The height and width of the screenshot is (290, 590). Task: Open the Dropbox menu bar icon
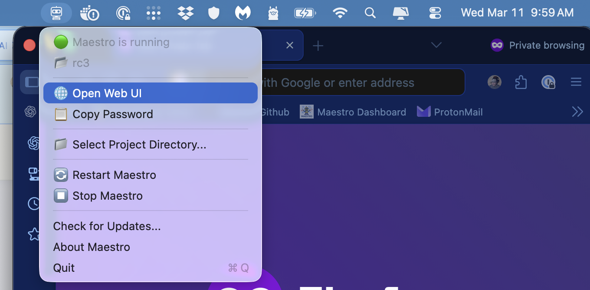click(186, 13)
